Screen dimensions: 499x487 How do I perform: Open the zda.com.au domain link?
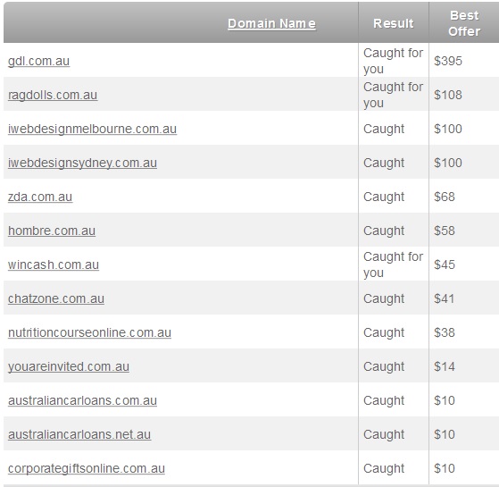pos(40,197)
